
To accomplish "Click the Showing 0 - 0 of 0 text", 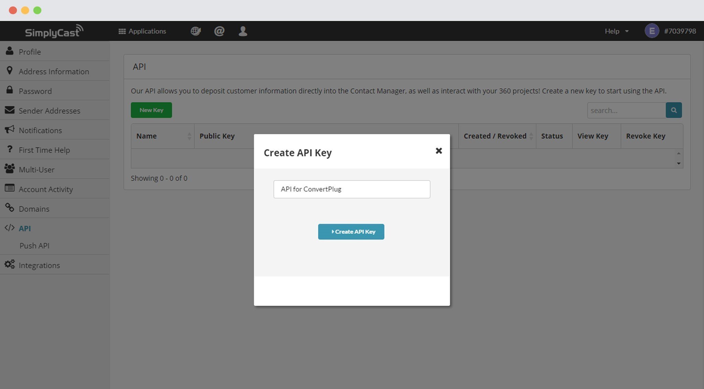I will click(159, 178).
